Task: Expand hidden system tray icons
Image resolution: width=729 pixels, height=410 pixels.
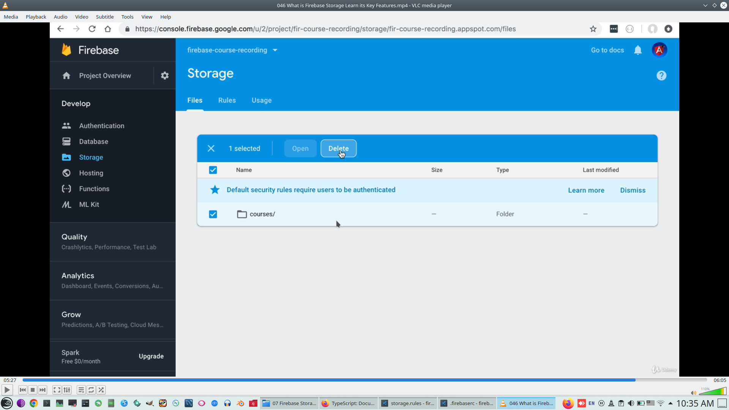Action: click(x=671, y=403)
